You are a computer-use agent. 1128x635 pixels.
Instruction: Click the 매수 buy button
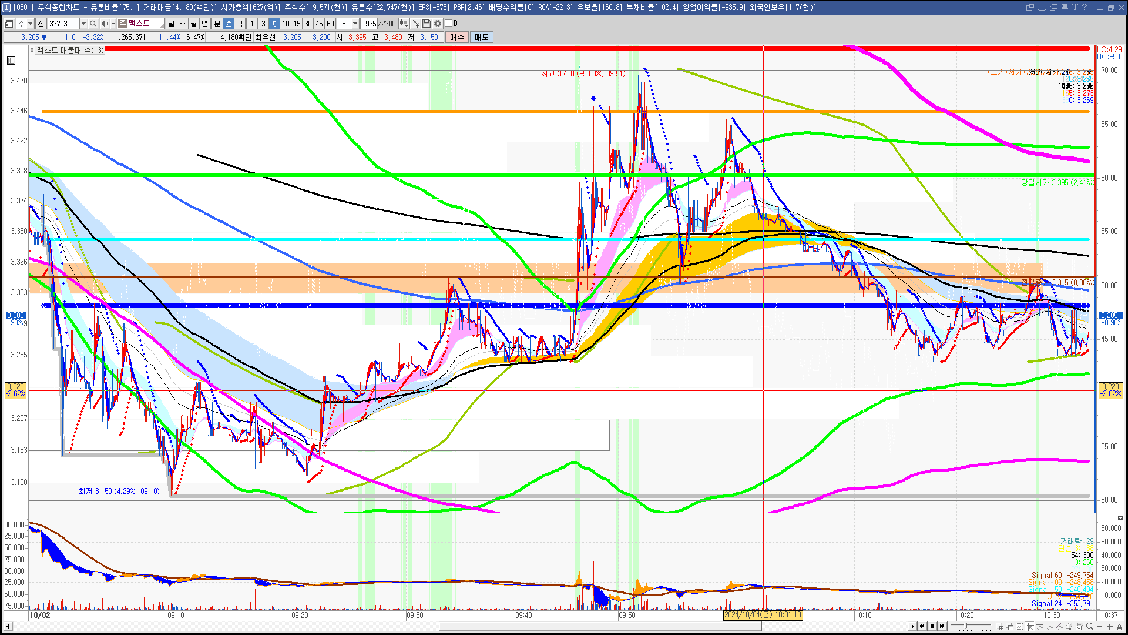[x=457, y=37]
